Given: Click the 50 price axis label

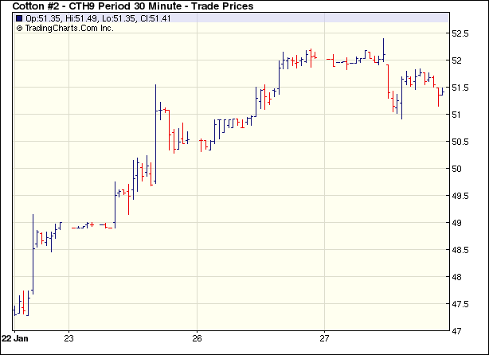Looking at the screenshot, I should click(x=457, y=170).
